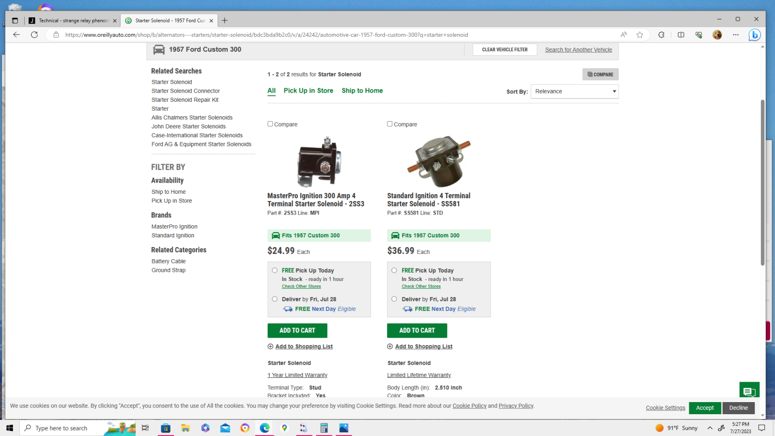This screenshot has width=775, height=436.
Task: Open a new browser tab
Action: pyautogui.click(x=225, y=20)
